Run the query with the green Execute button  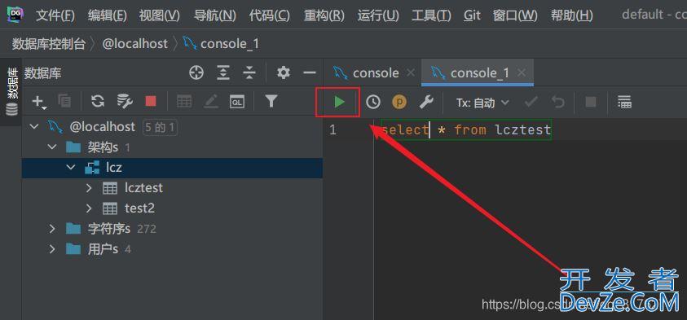(339, 103)
